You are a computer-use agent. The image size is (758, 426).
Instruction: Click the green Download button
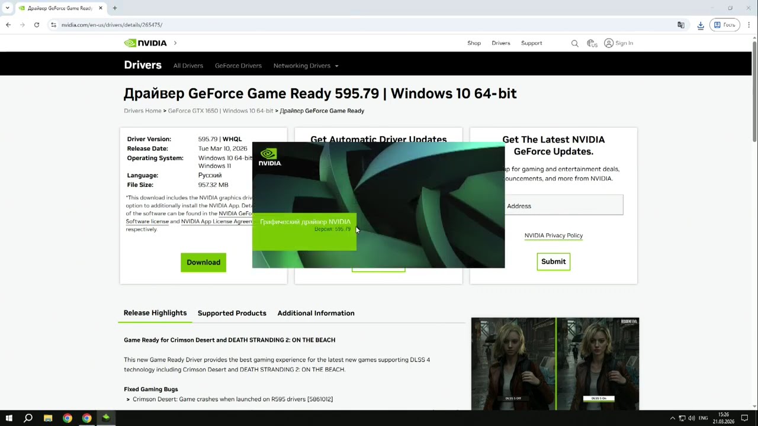click(x=203, y=262)
